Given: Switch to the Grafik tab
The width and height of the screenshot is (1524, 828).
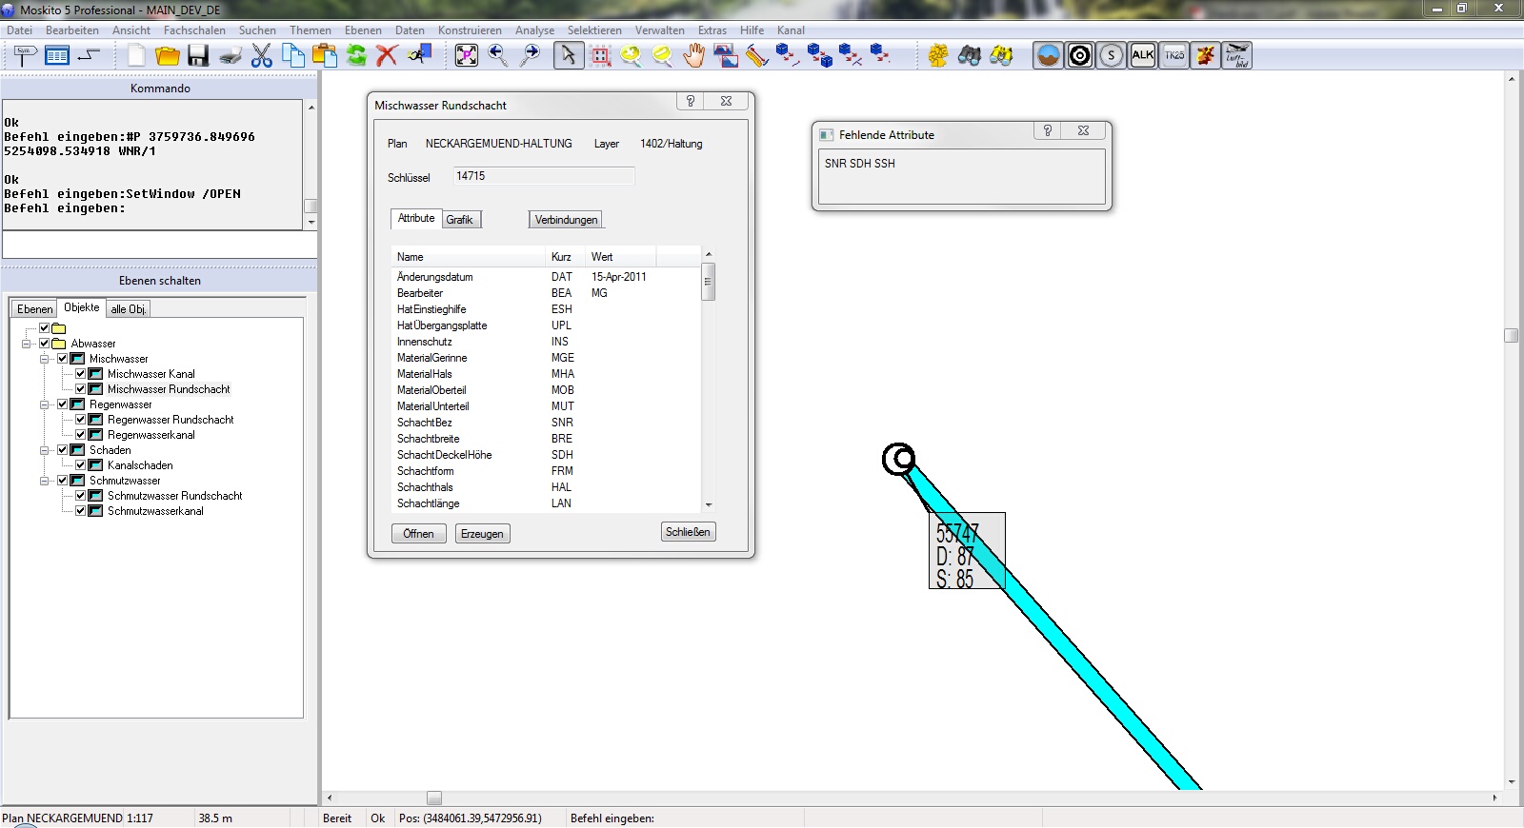Looking at the screenshot, I should pyautogui.click(x=459, y=220).
